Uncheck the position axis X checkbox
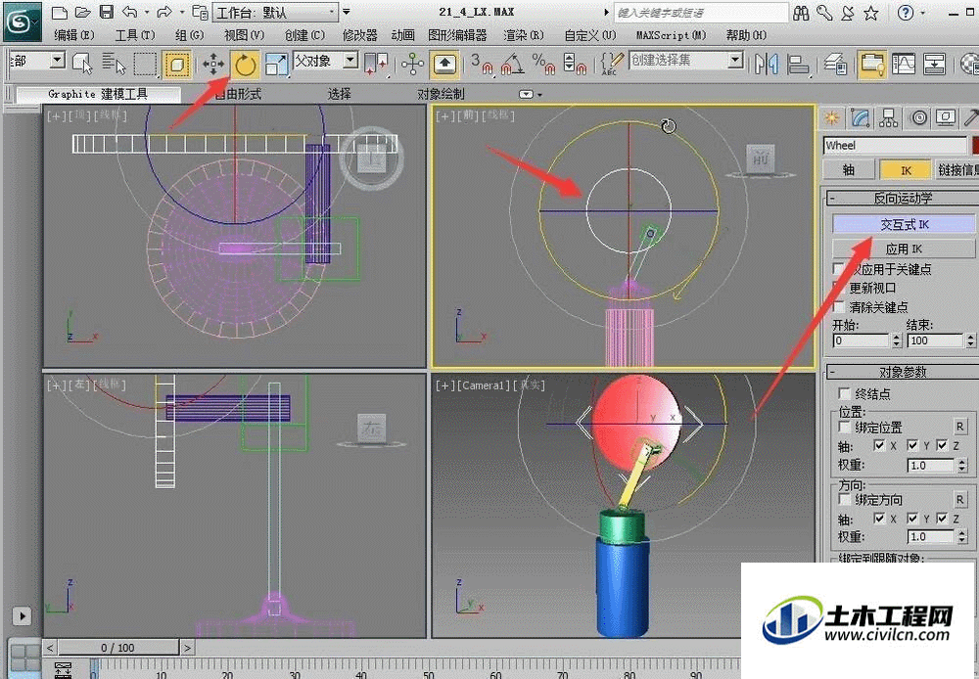 pyautogui.click(x=879, y=445)
